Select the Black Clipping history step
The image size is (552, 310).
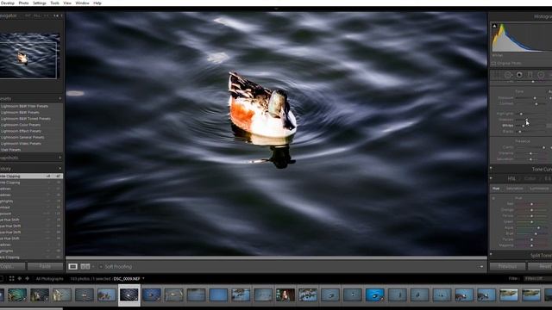click(x=31, y=257)
